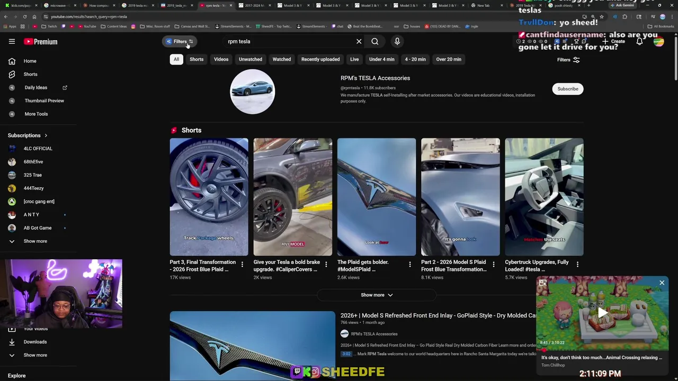Click the Create button
Image resolution: width=678 pixels, height=381 pixels.
coord(613,41)
